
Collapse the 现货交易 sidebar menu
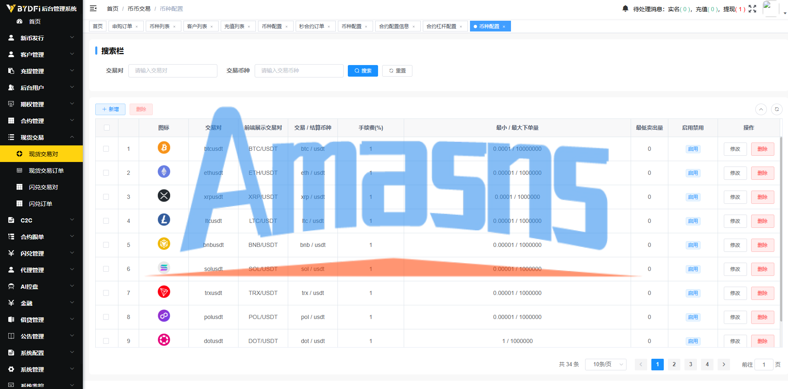pos(41,137)
